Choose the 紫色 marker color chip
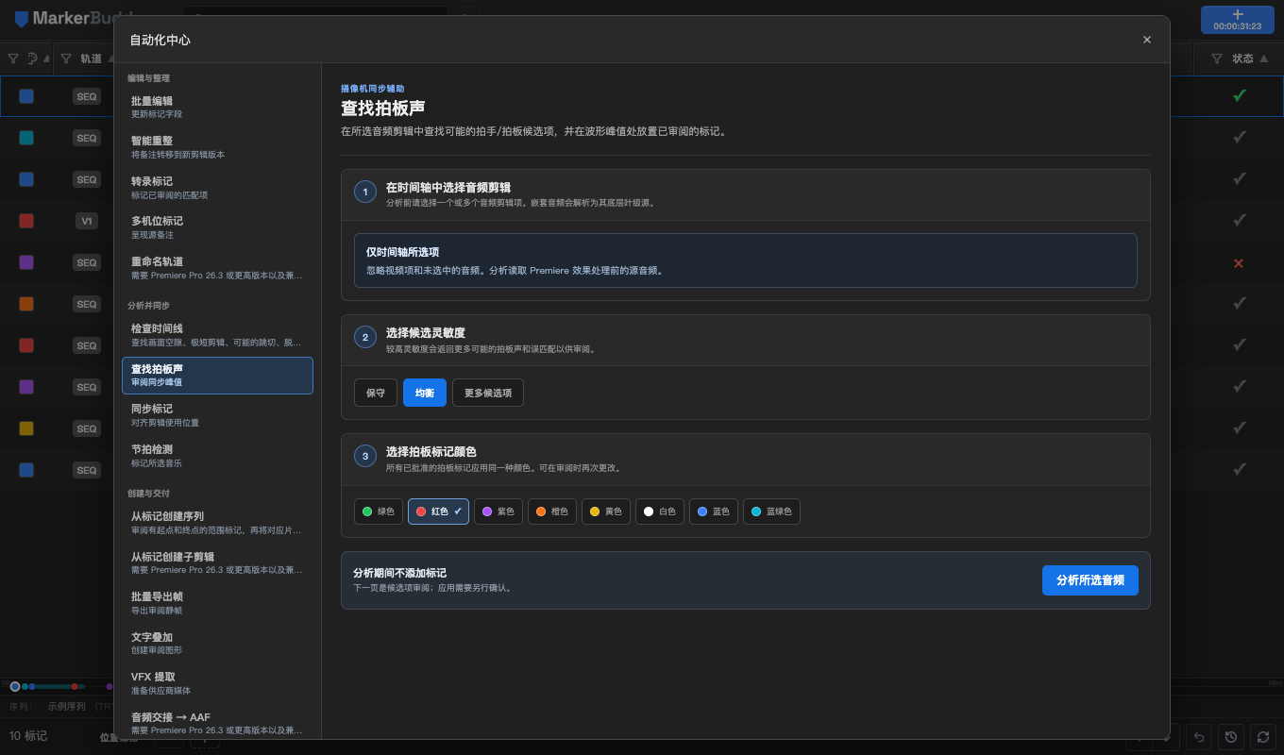The height and width of the screenshot is (755, 1284). [x=498, y=512]
